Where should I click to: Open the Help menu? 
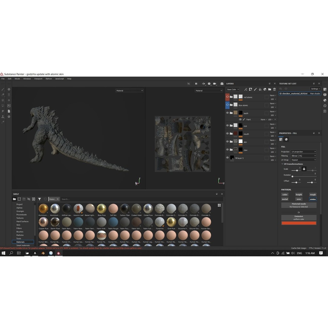(x=69, y=79)
